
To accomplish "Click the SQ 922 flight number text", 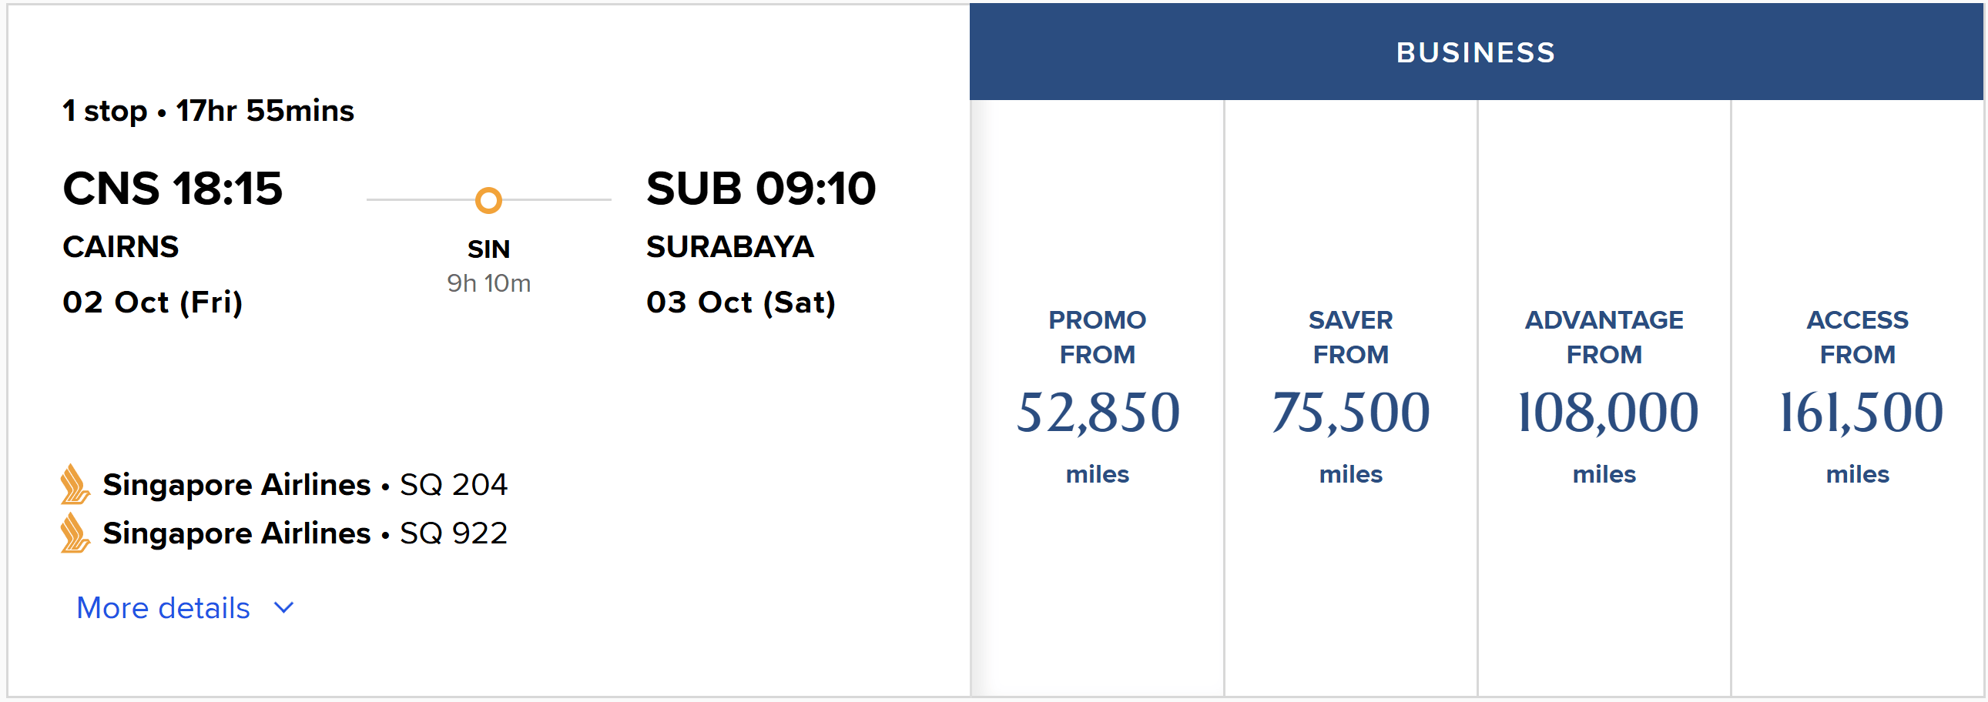I will 454,533.
